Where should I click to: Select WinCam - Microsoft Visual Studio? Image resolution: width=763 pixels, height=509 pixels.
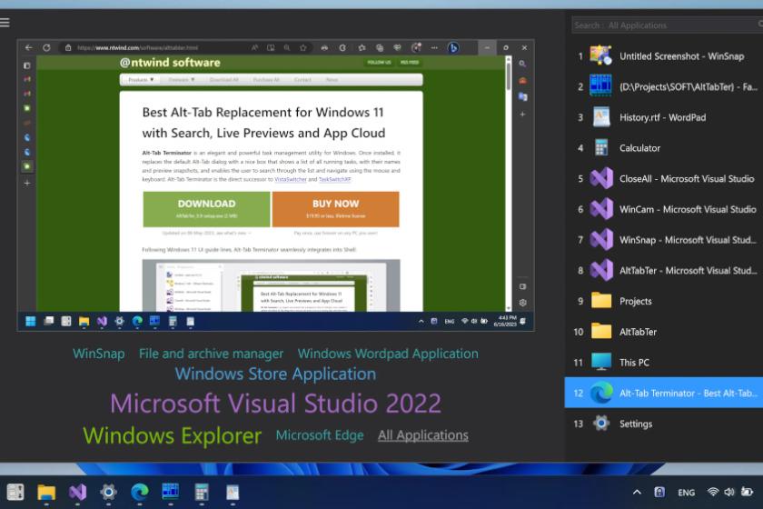(664, 209)
